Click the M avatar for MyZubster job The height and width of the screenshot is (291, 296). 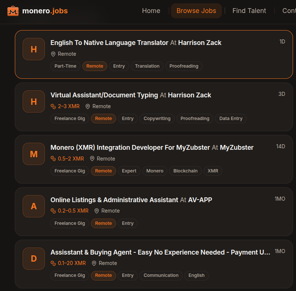(34, 154)
